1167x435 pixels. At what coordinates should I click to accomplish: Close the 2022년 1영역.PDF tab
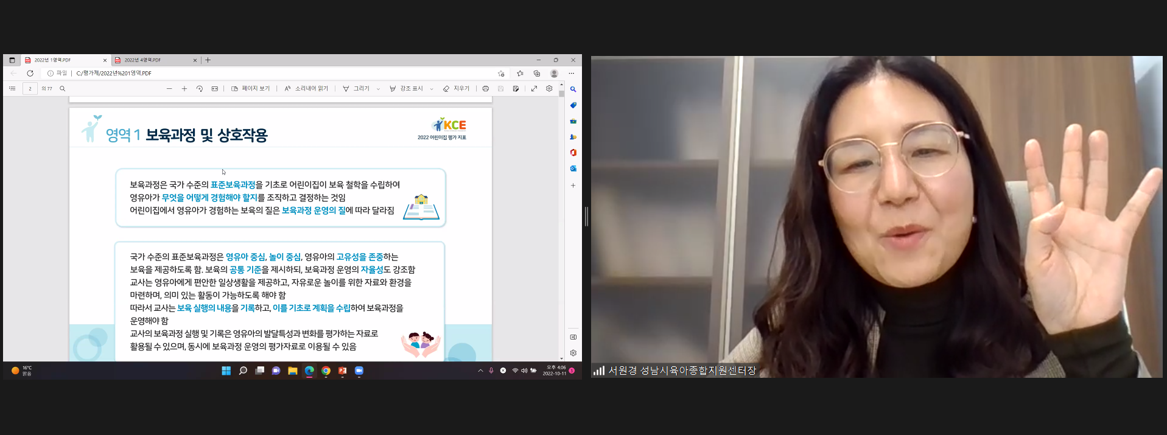(x=105, y=60)
